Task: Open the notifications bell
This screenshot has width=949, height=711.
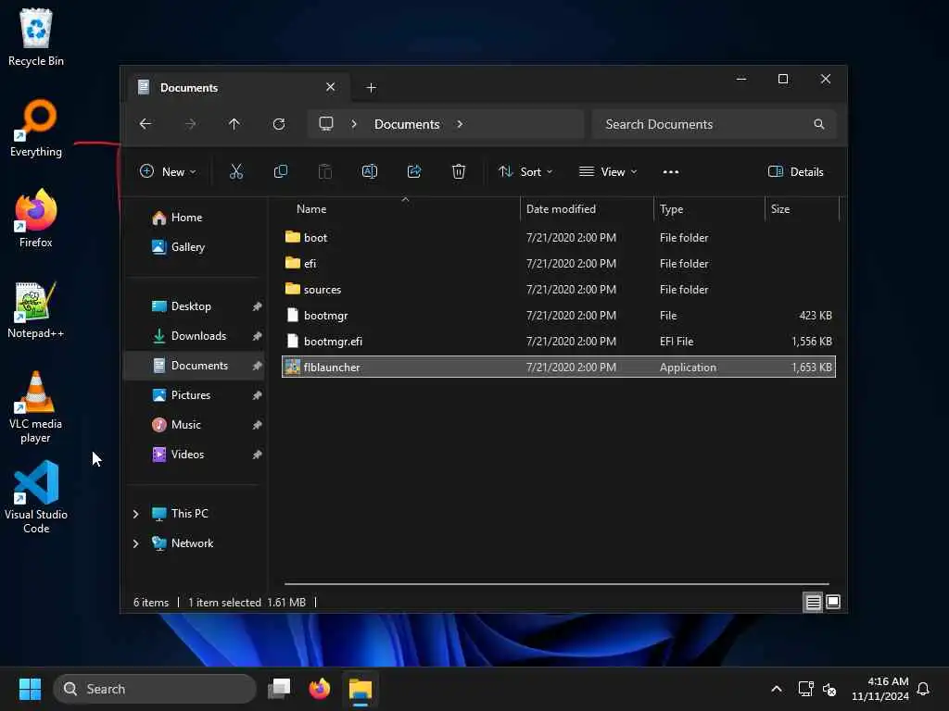Action: tap(923, 689)
